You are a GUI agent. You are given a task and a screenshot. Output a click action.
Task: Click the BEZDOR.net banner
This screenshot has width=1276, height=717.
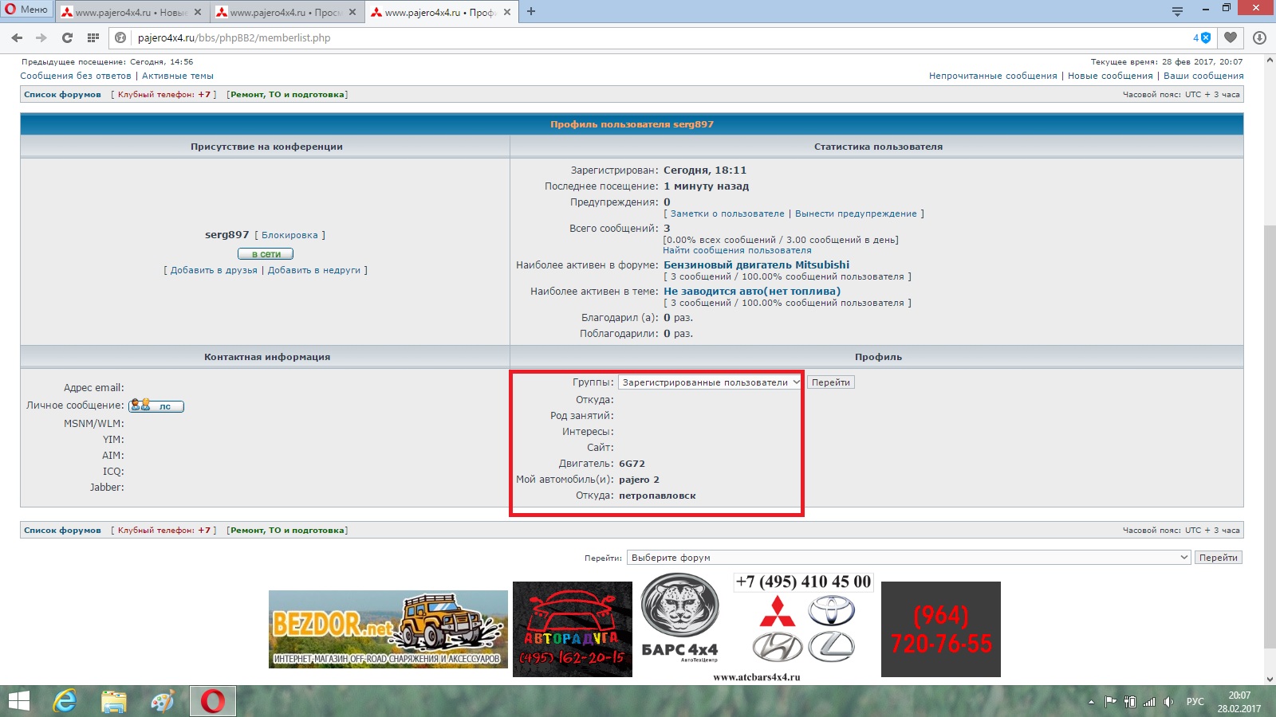[388, 629]
